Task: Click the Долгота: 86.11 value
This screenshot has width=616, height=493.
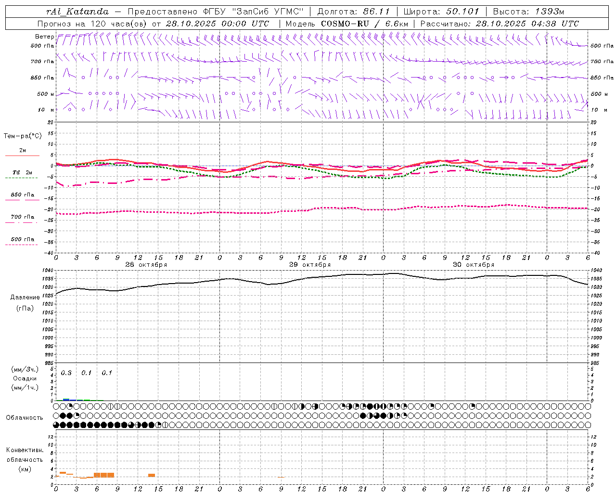Action: 353,12
